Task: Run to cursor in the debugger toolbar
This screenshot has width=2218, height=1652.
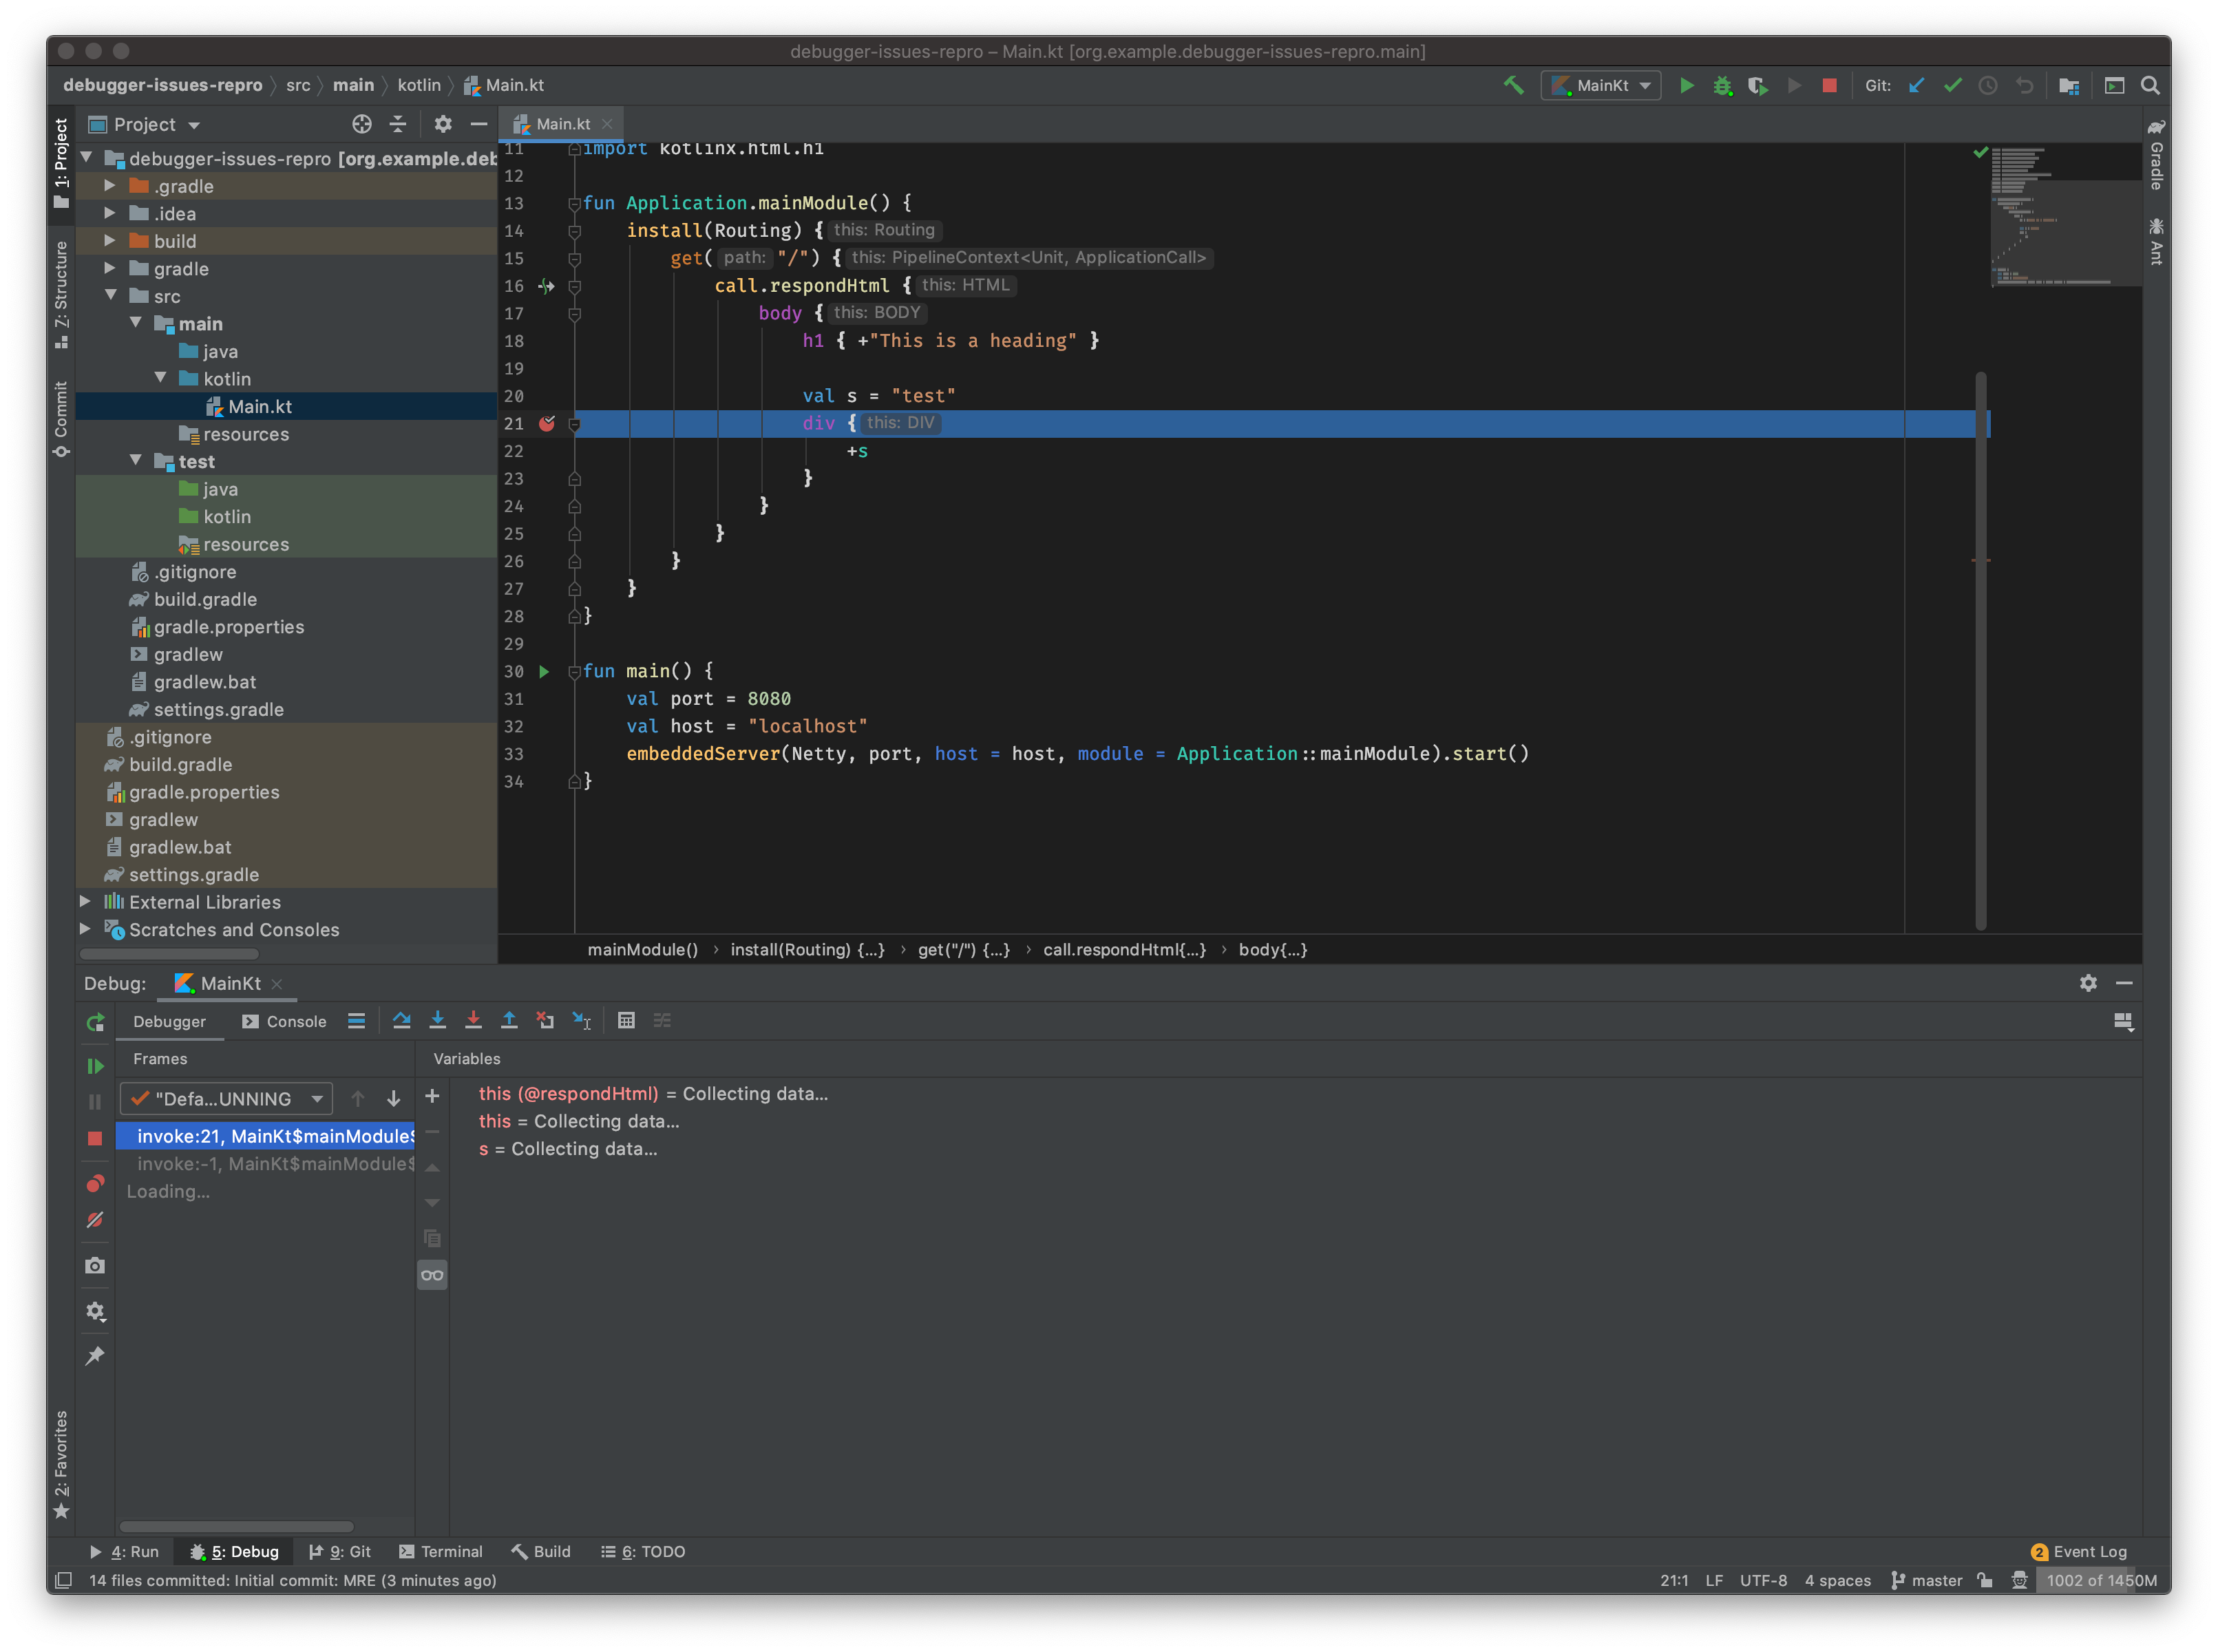Action: (x=582, y=1020)
